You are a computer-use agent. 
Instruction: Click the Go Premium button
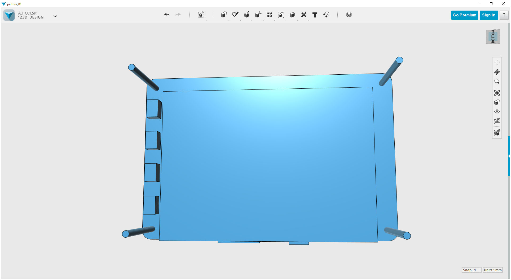(x=464, y=15)
